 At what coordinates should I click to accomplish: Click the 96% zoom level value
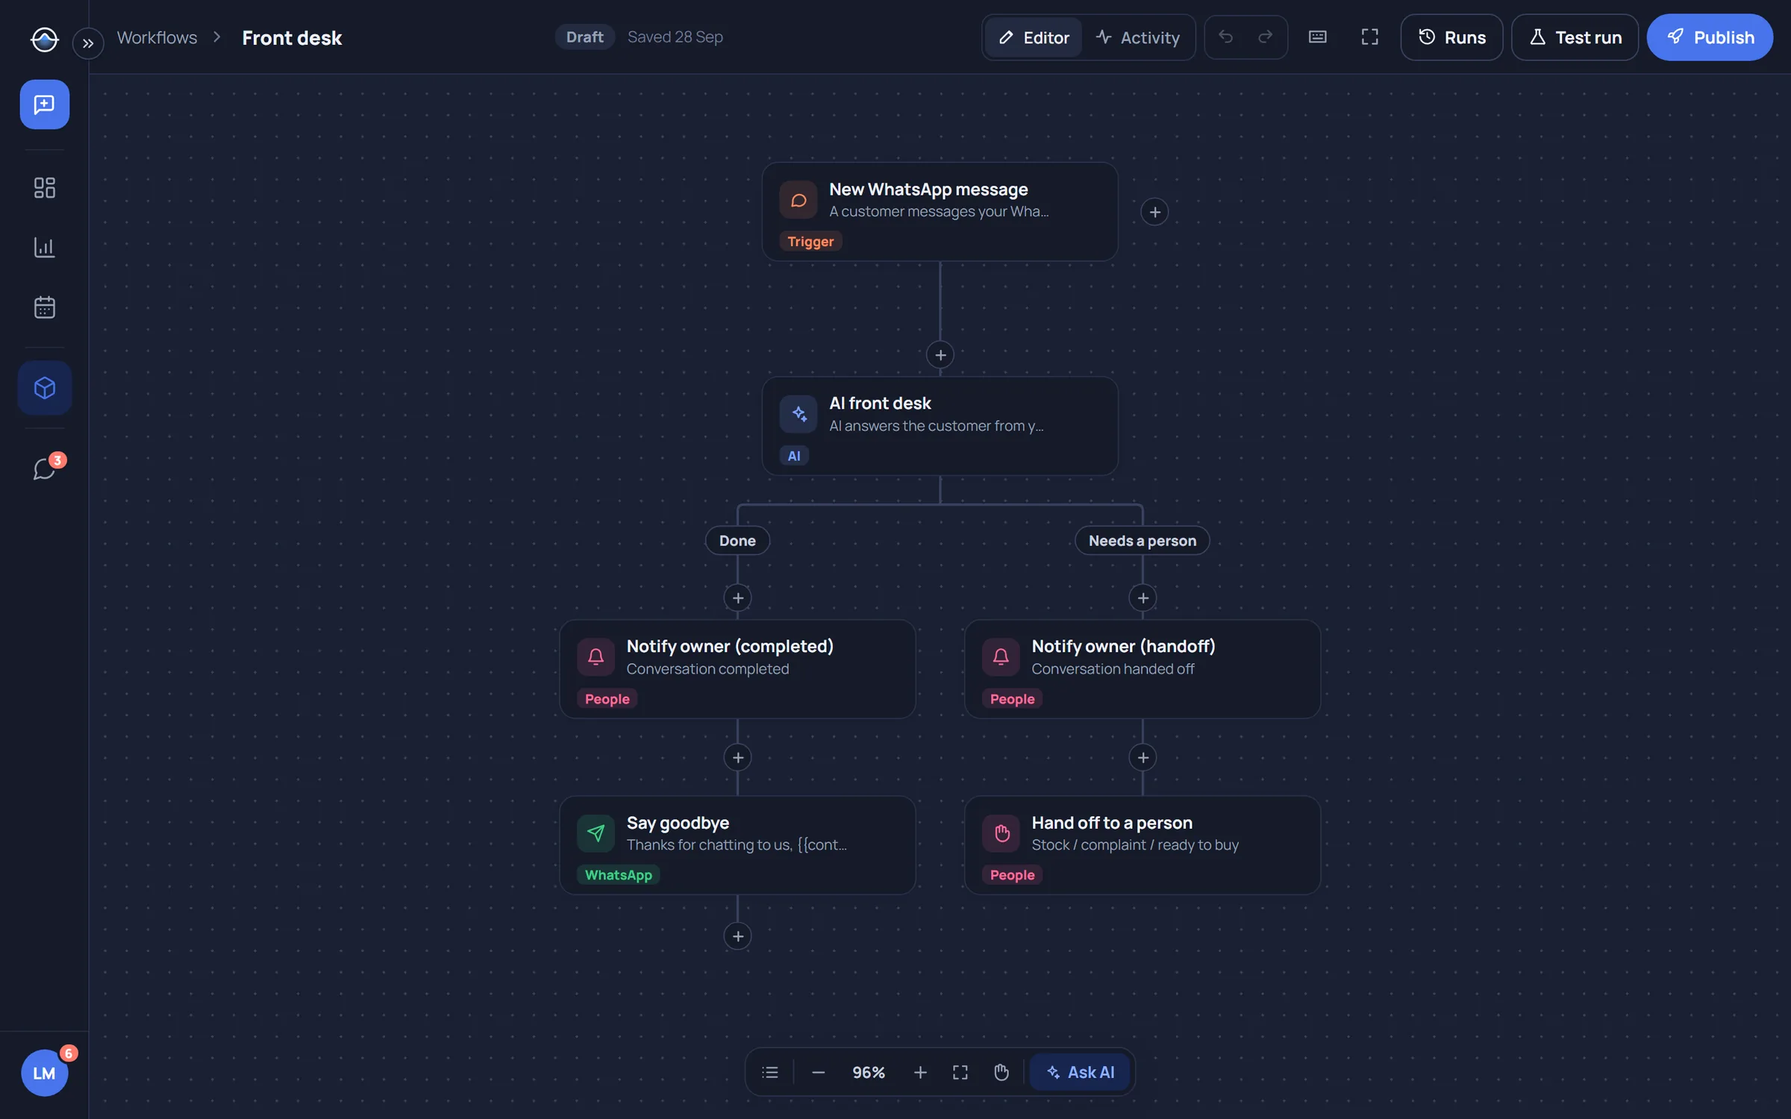click(869, 1073)
